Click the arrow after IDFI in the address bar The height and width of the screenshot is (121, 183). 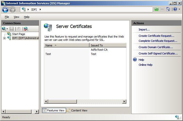click(x=40, y=9)
